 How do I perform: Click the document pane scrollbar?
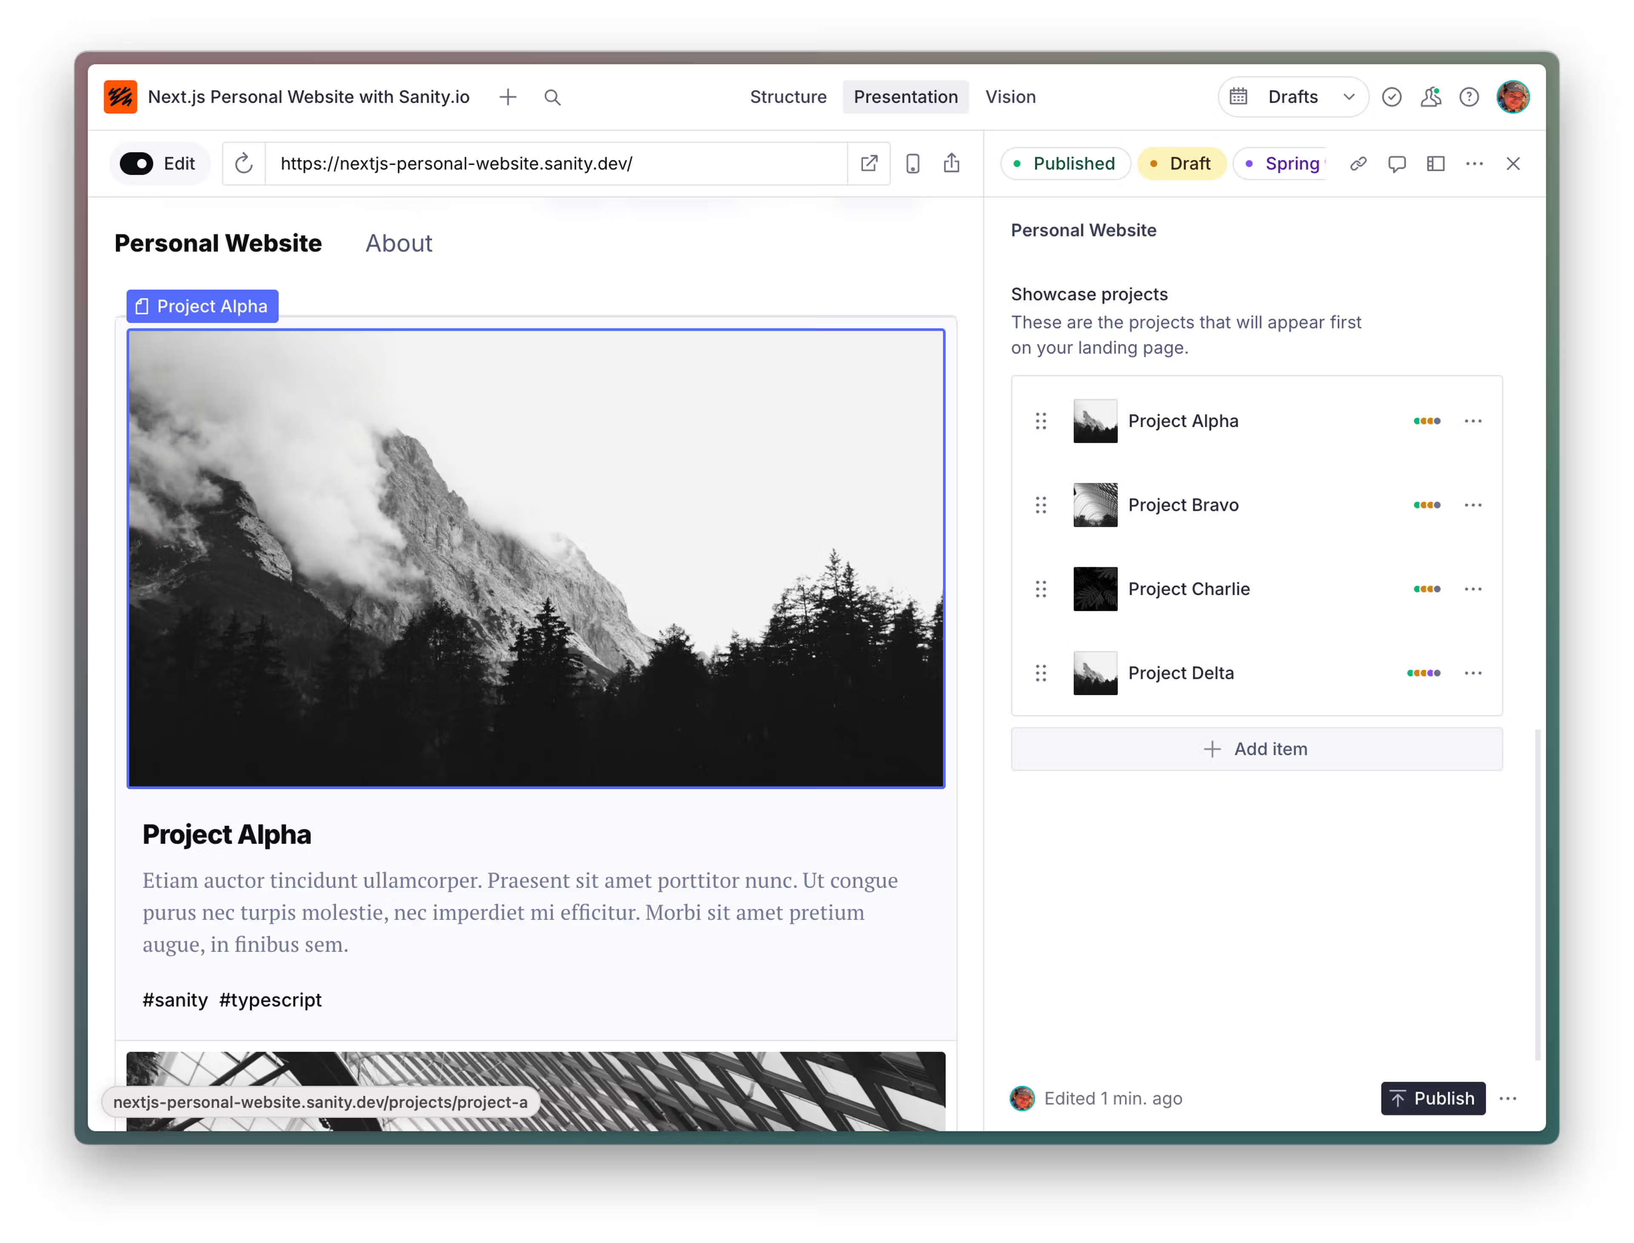click(x=1537, y=895)
